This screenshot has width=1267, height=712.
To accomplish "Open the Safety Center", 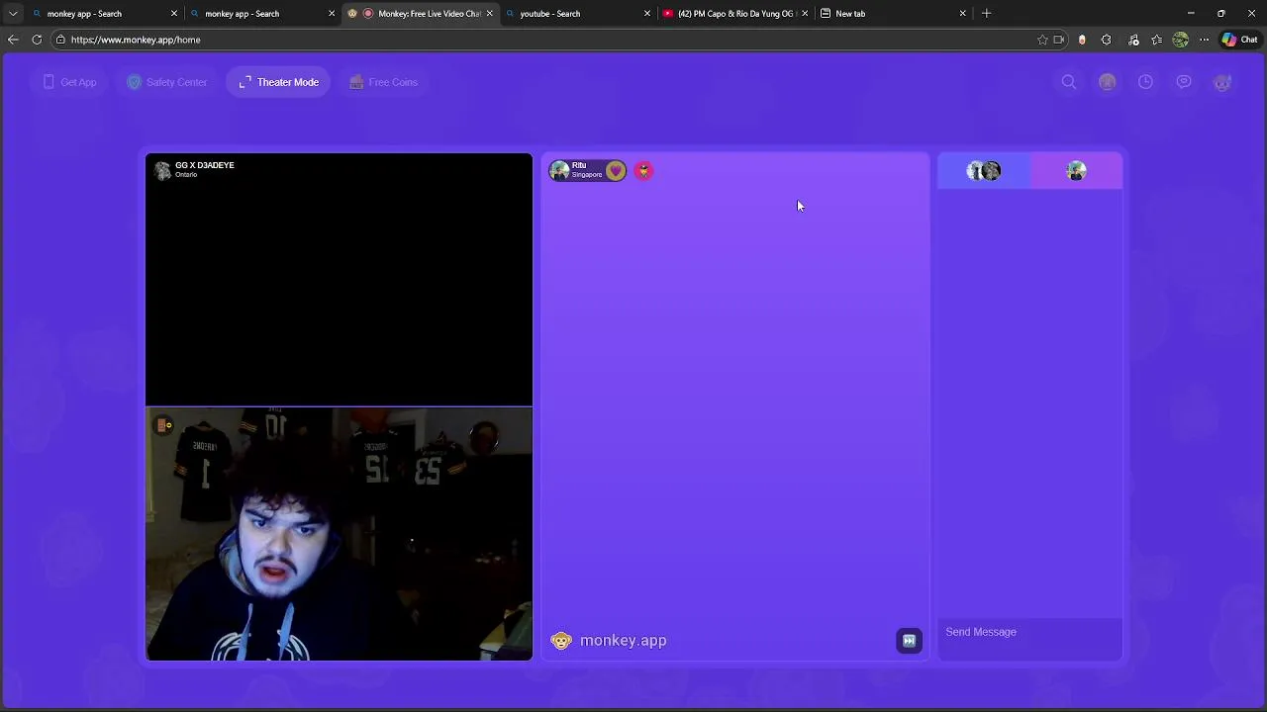I will coord(166,82).
